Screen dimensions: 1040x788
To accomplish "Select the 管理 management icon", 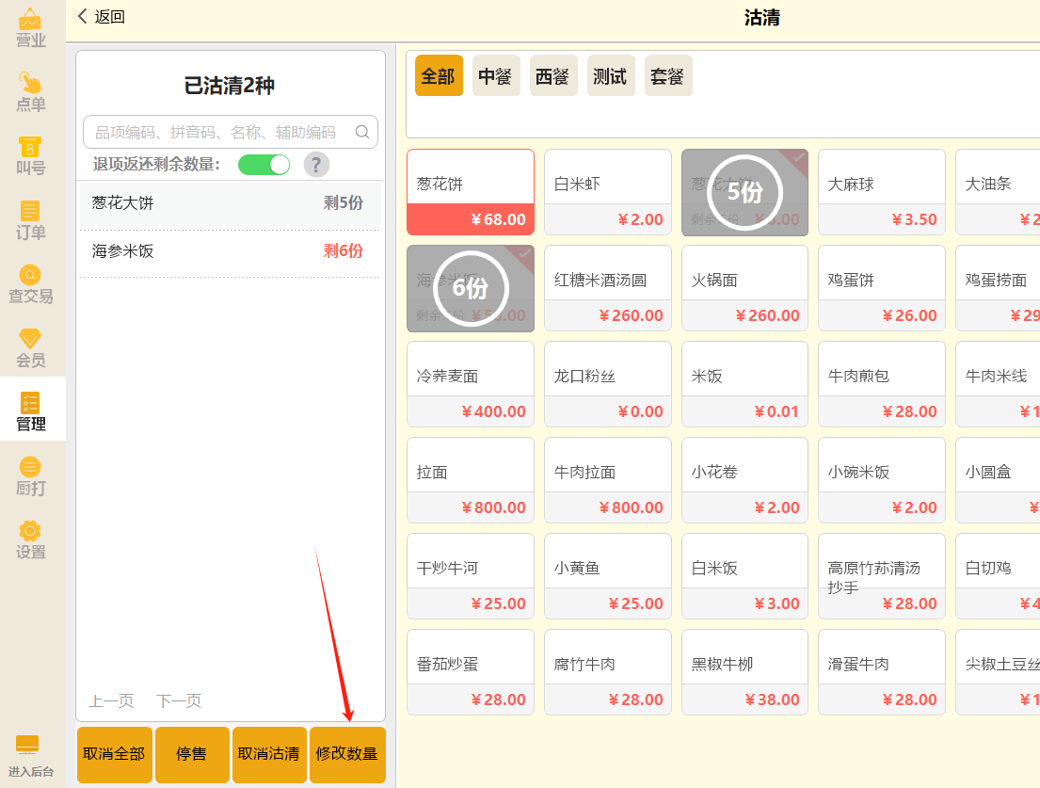I will [x=30, y=411].
